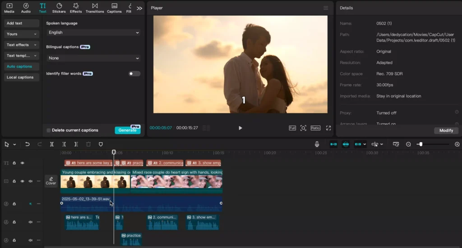Open the Captions tab
The width and height of the screenshot is (462, 248).
(114, 8)
